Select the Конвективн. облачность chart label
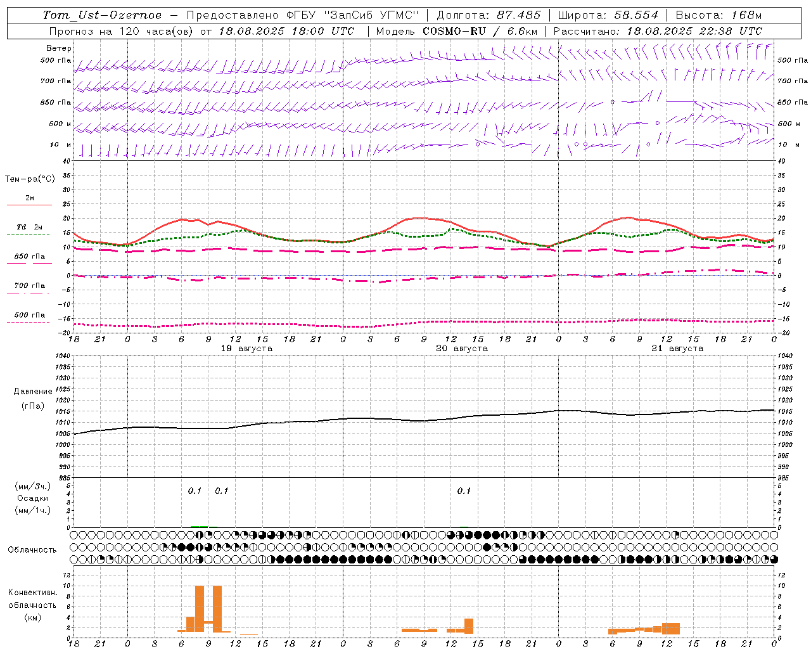This screenshot has width=811, height=649. pyautogui.click(x=33, y=599)
